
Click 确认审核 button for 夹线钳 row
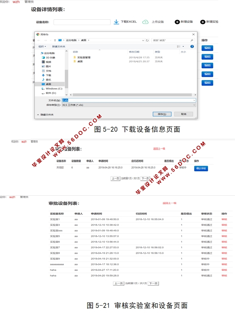(201, 168)
